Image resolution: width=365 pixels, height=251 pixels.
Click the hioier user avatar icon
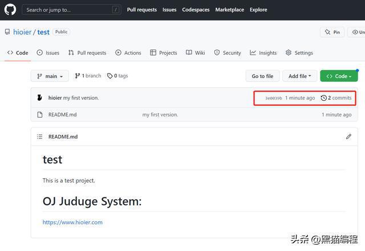39,98
